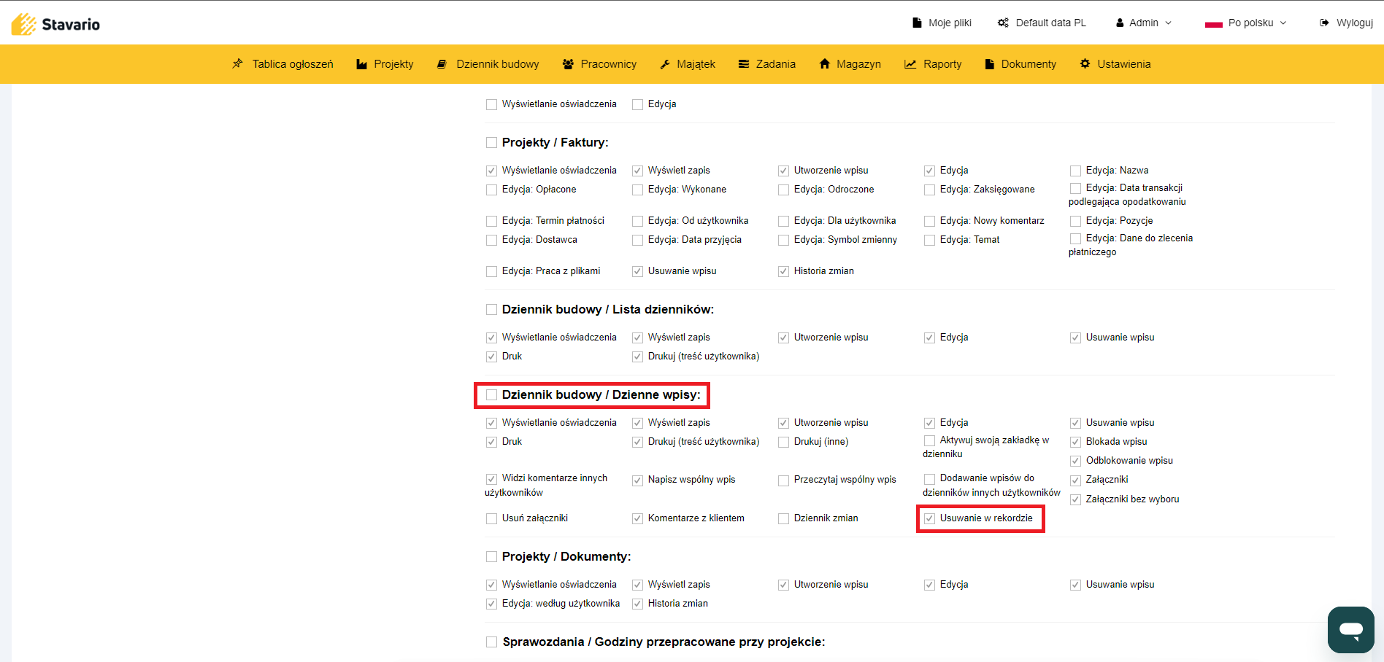Open the Magazyn menu
This screenshot has width=1384, height=662.
click(x=858, y=64)
